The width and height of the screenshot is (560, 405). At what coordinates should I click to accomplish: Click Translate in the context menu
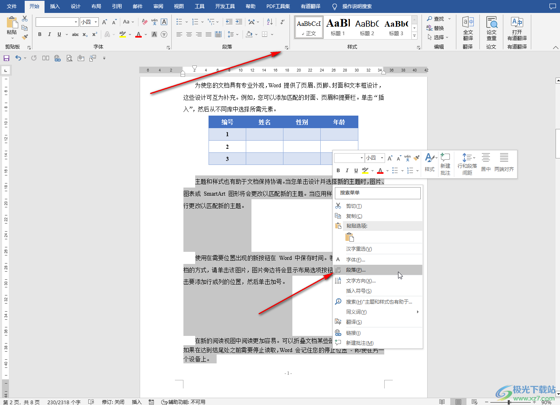(378, 322)
